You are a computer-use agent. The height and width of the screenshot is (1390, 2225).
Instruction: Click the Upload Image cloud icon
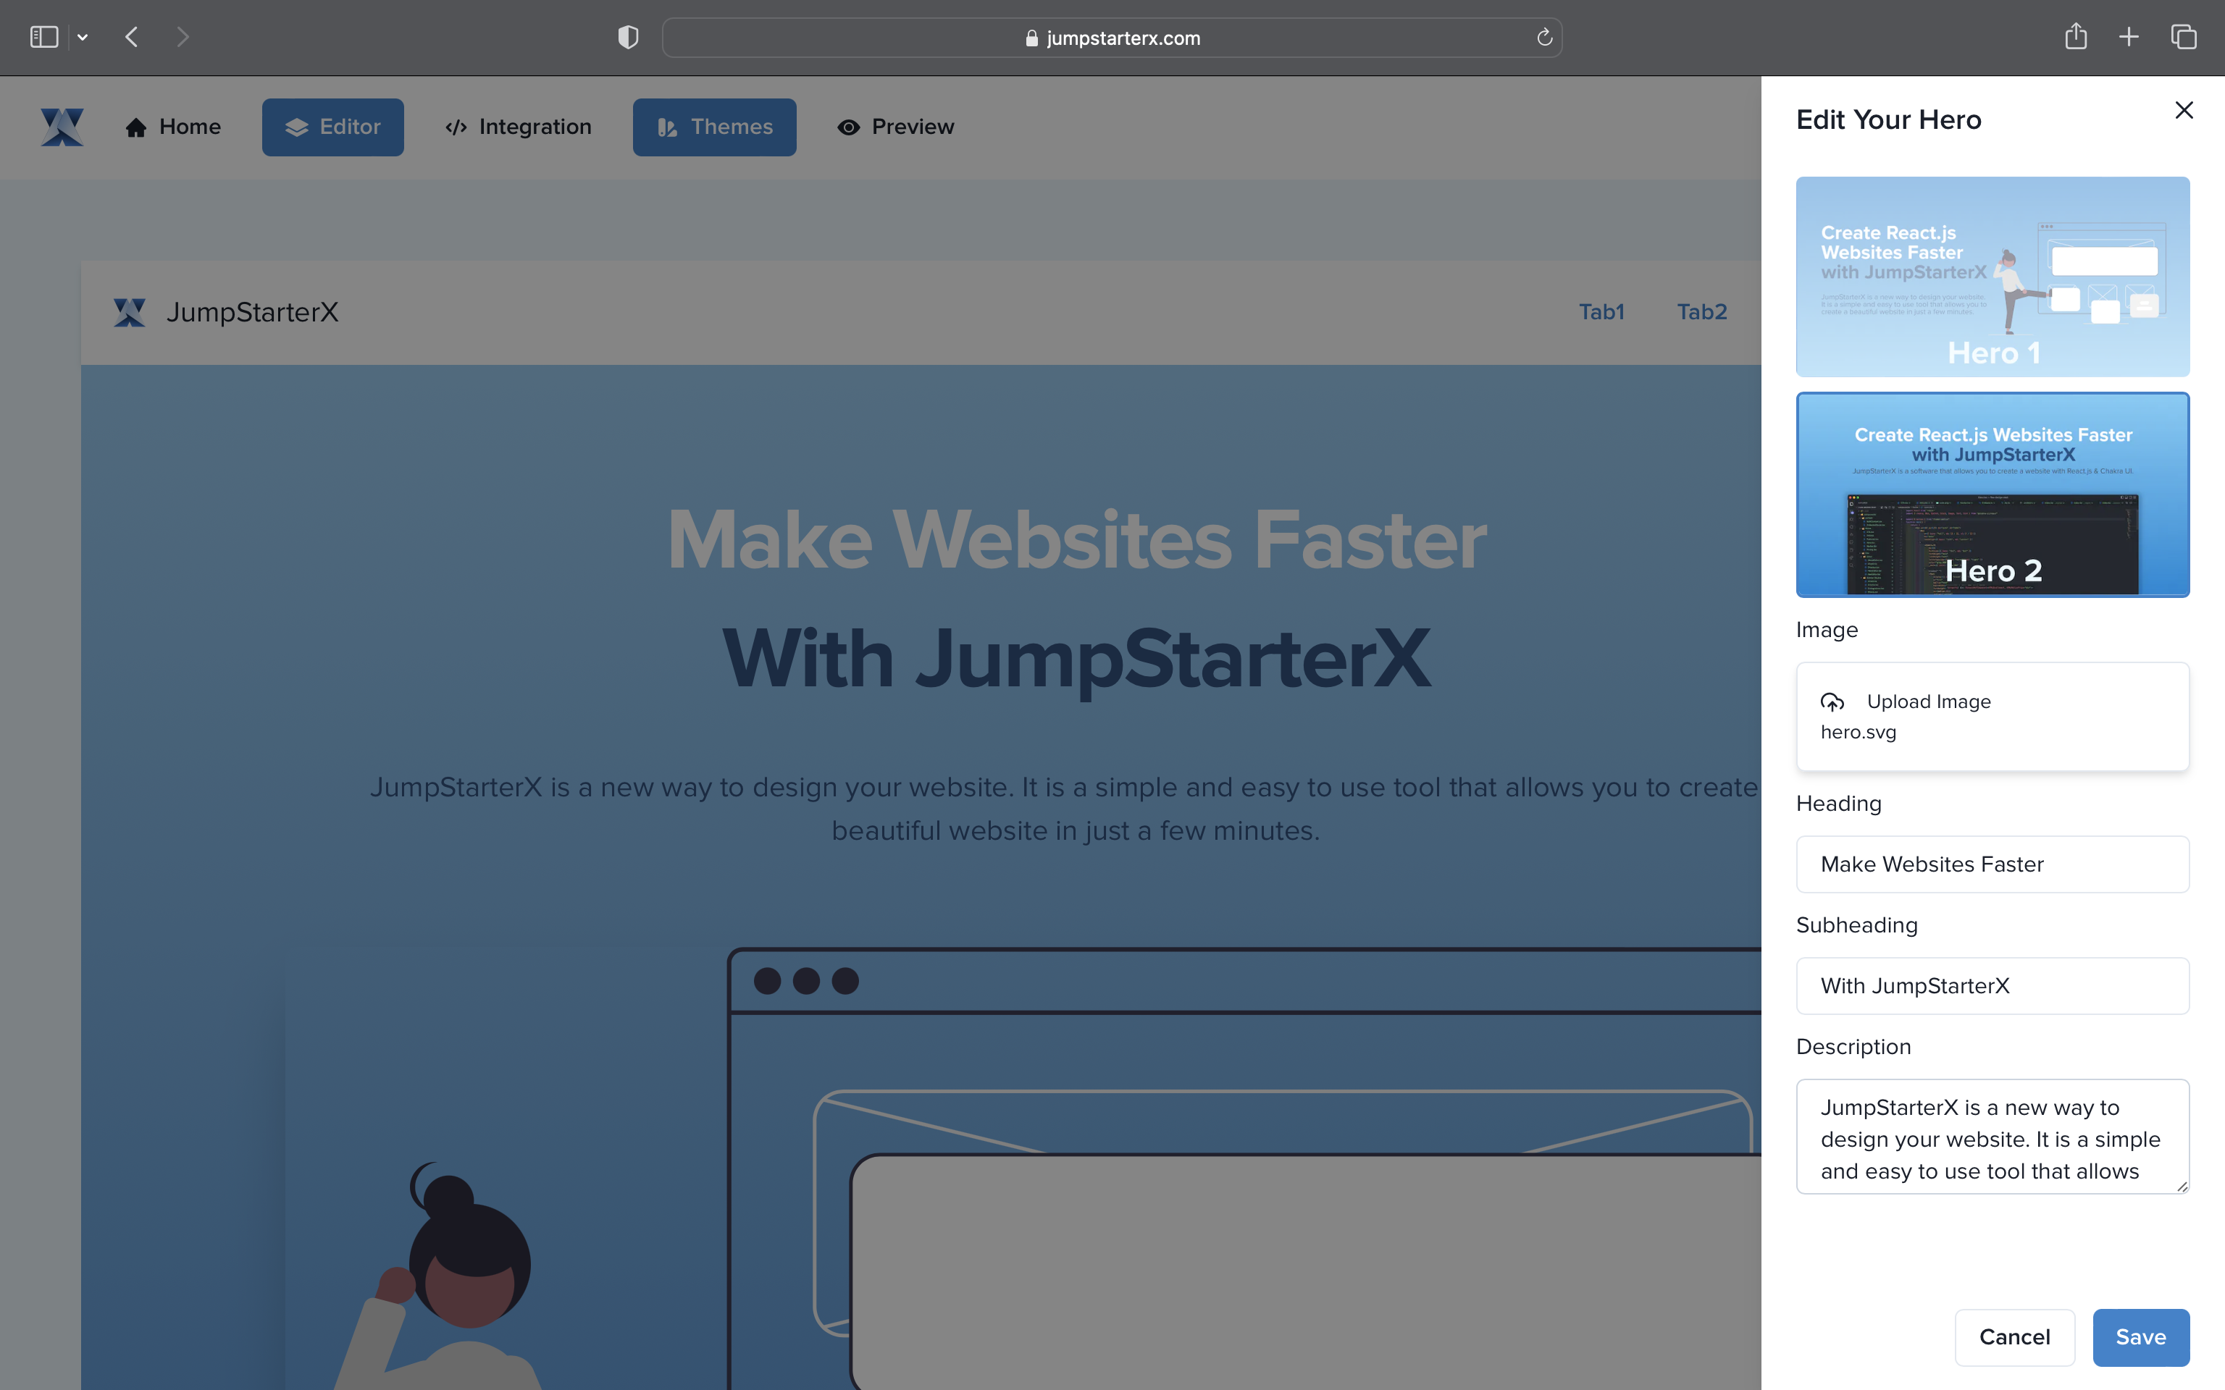[x=1832, y=702]
